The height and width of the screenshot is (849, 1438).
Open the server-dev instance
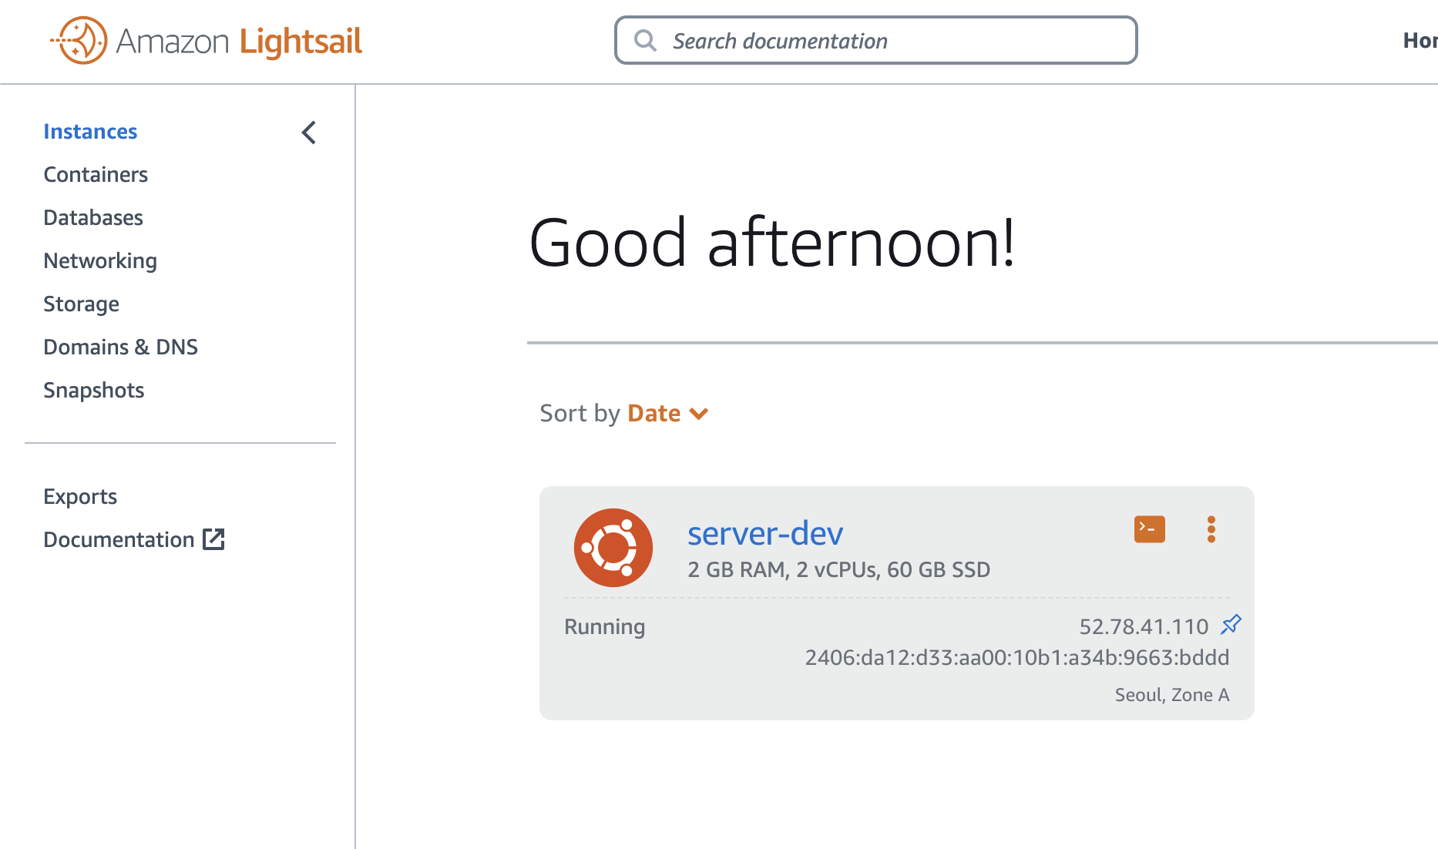[x=765, y=533]
